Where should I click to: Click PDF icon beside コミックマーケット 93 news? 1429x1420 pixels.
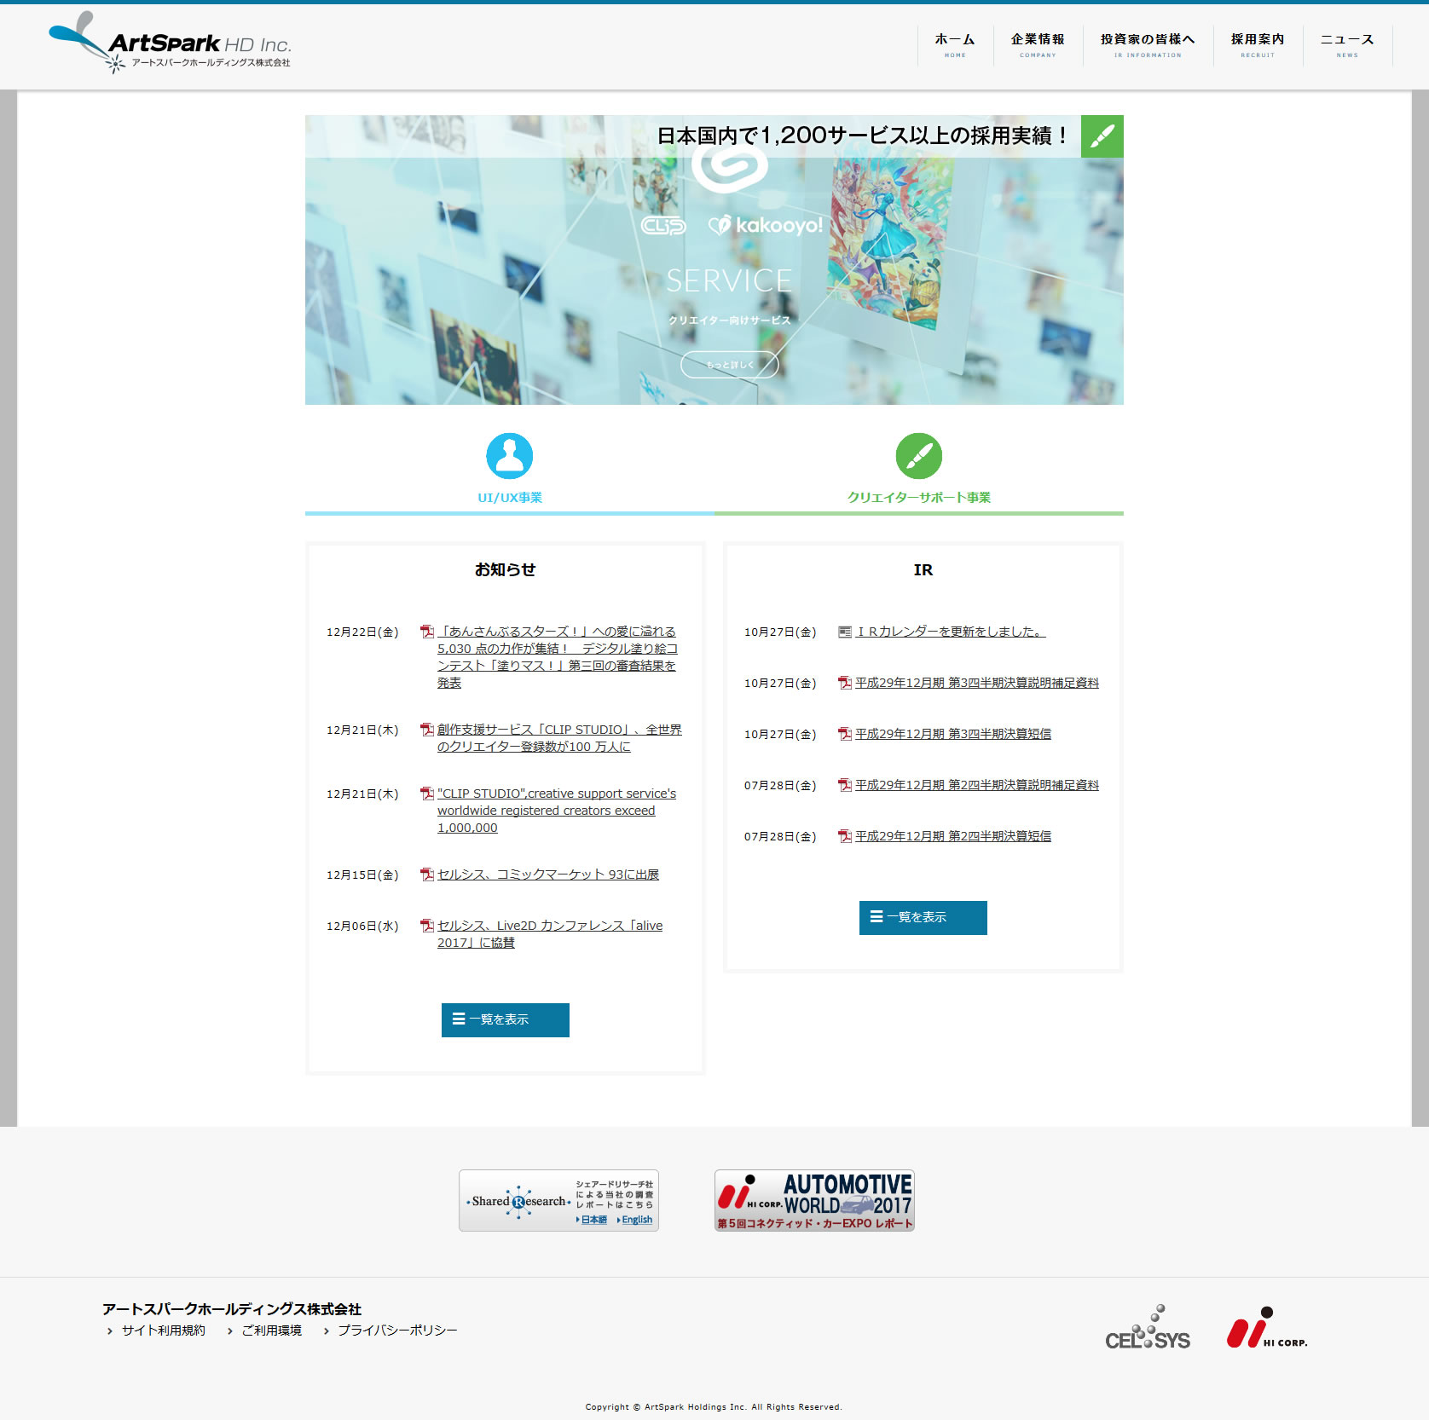pyautogui.click(x=427, y=875)
